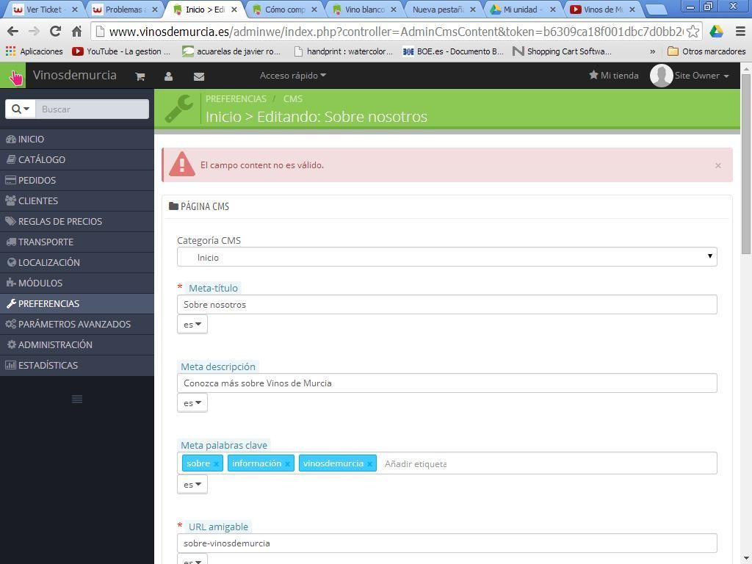
Task: Change language for Meta-título field
Action: (192, 324)
